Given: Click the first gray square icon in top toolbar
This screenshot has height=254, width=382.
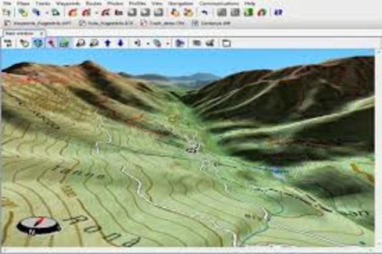Looking at the screenshot, I should coord(133,12).
